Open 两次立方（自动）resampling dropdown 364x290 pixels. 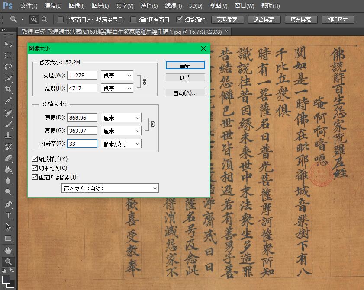(110, 188)
